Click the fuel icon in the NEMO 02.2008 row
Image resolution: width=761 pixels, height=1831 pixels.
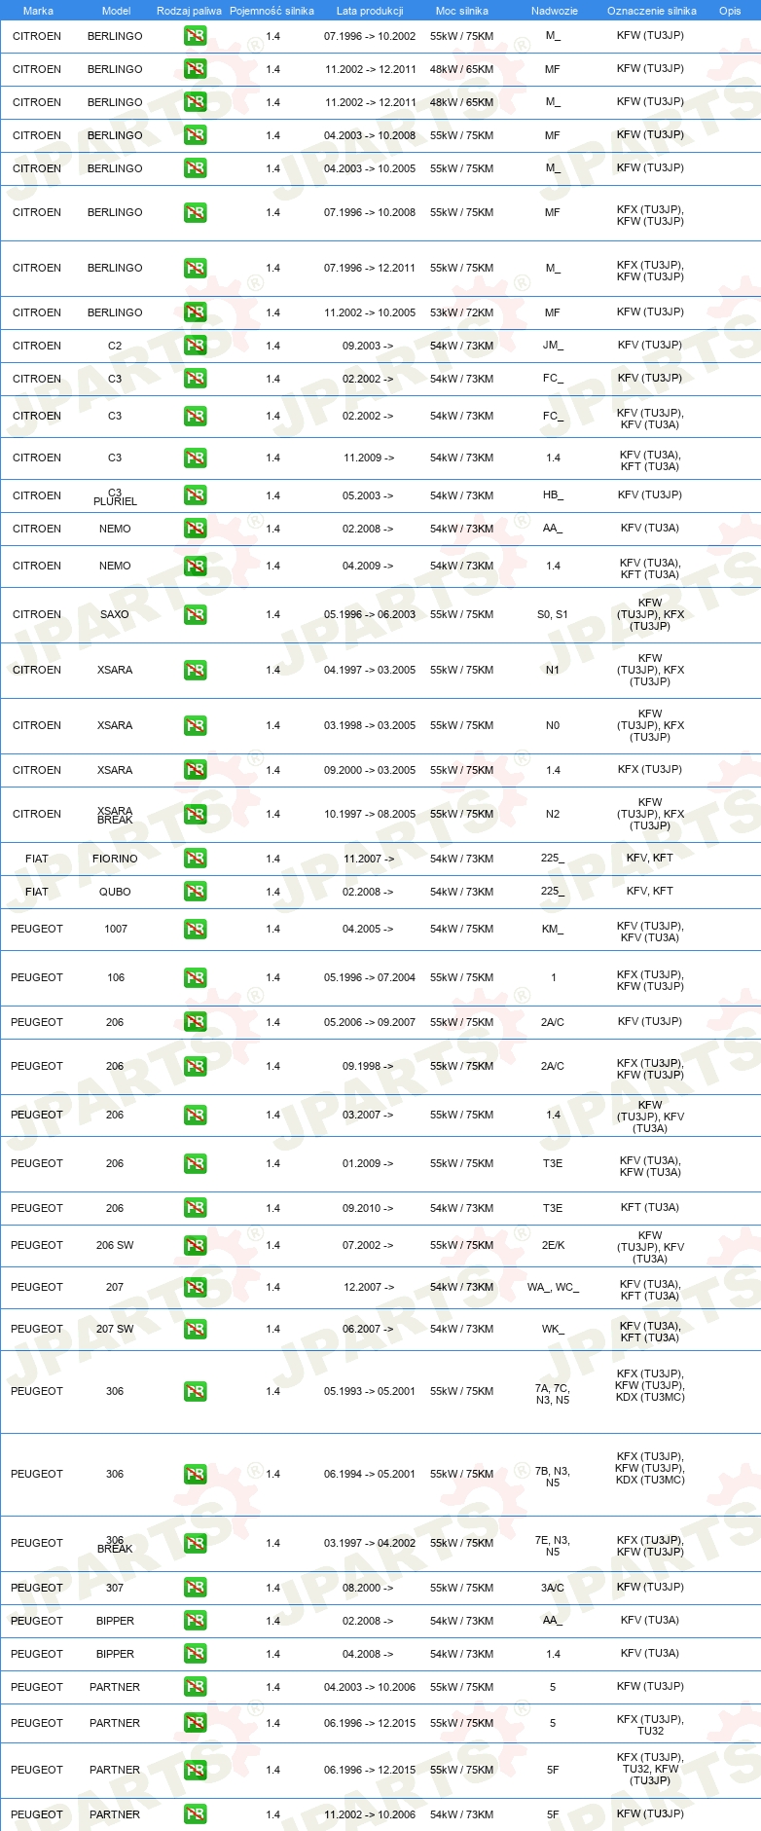(195, 529)
